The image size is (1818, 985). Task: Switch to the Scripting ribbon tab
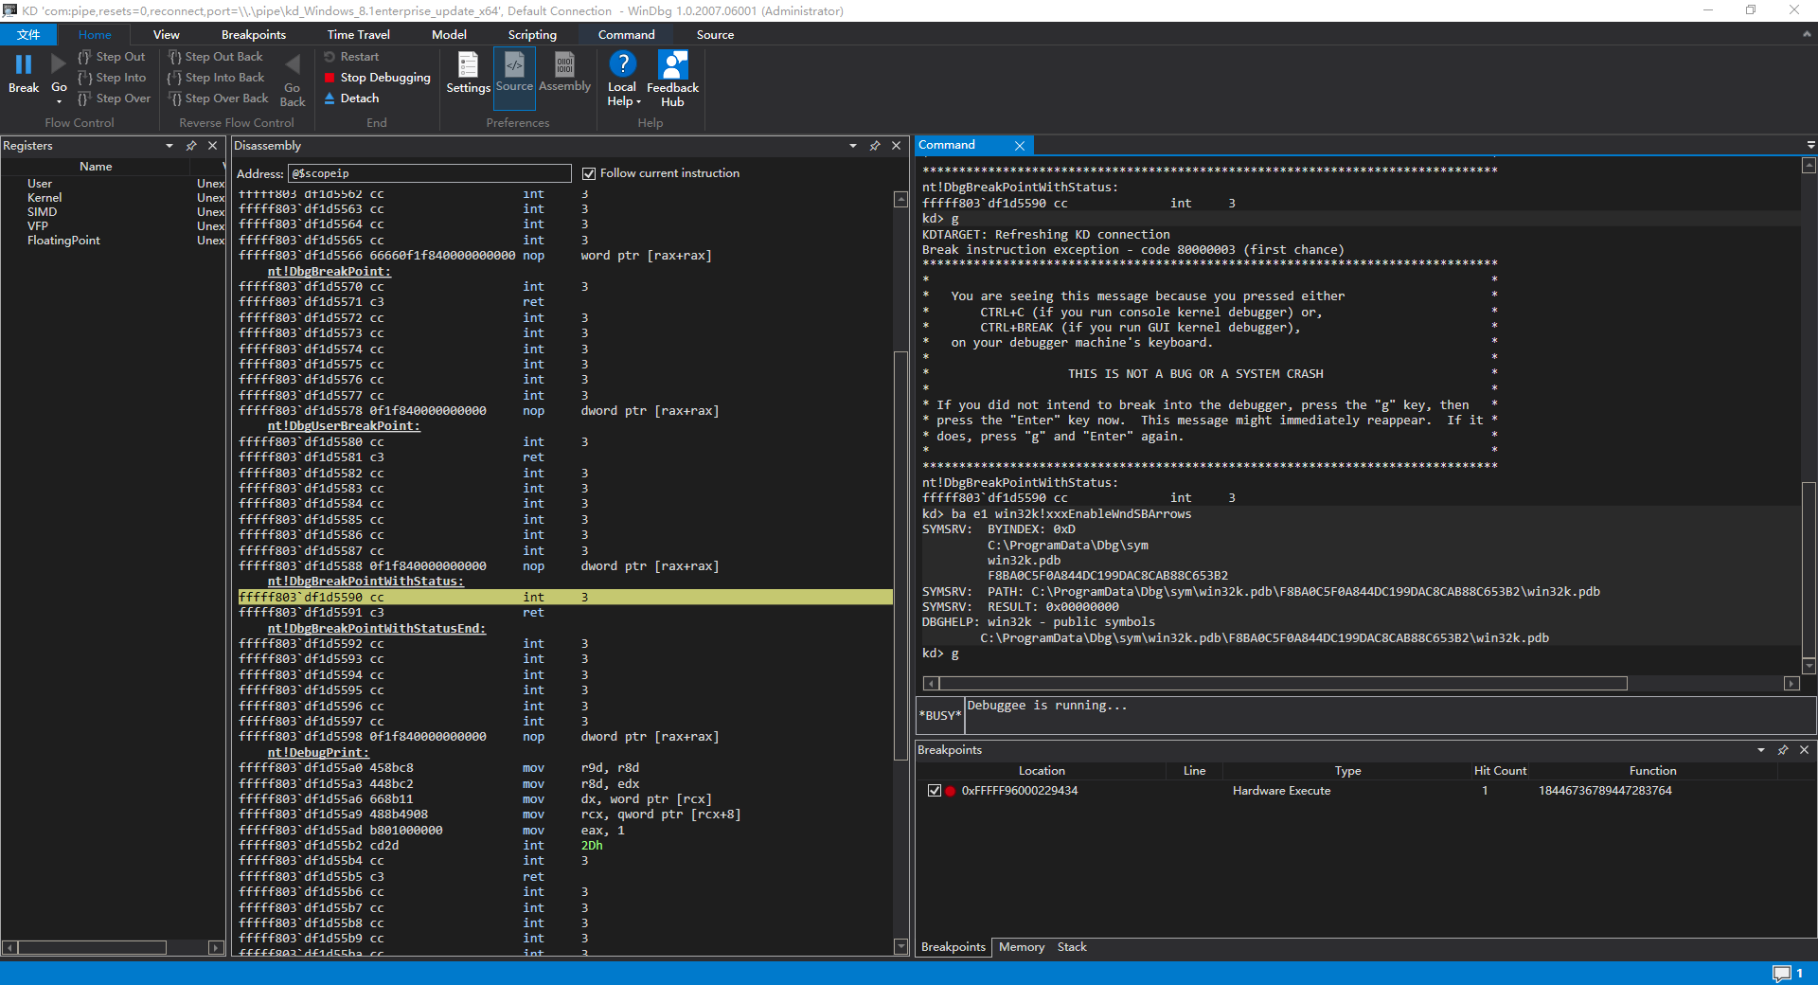coord(532,35)
